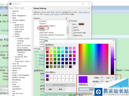The image size is (129, 96).
Task: Open the Maven preferences entry
Action: point(14,71)
